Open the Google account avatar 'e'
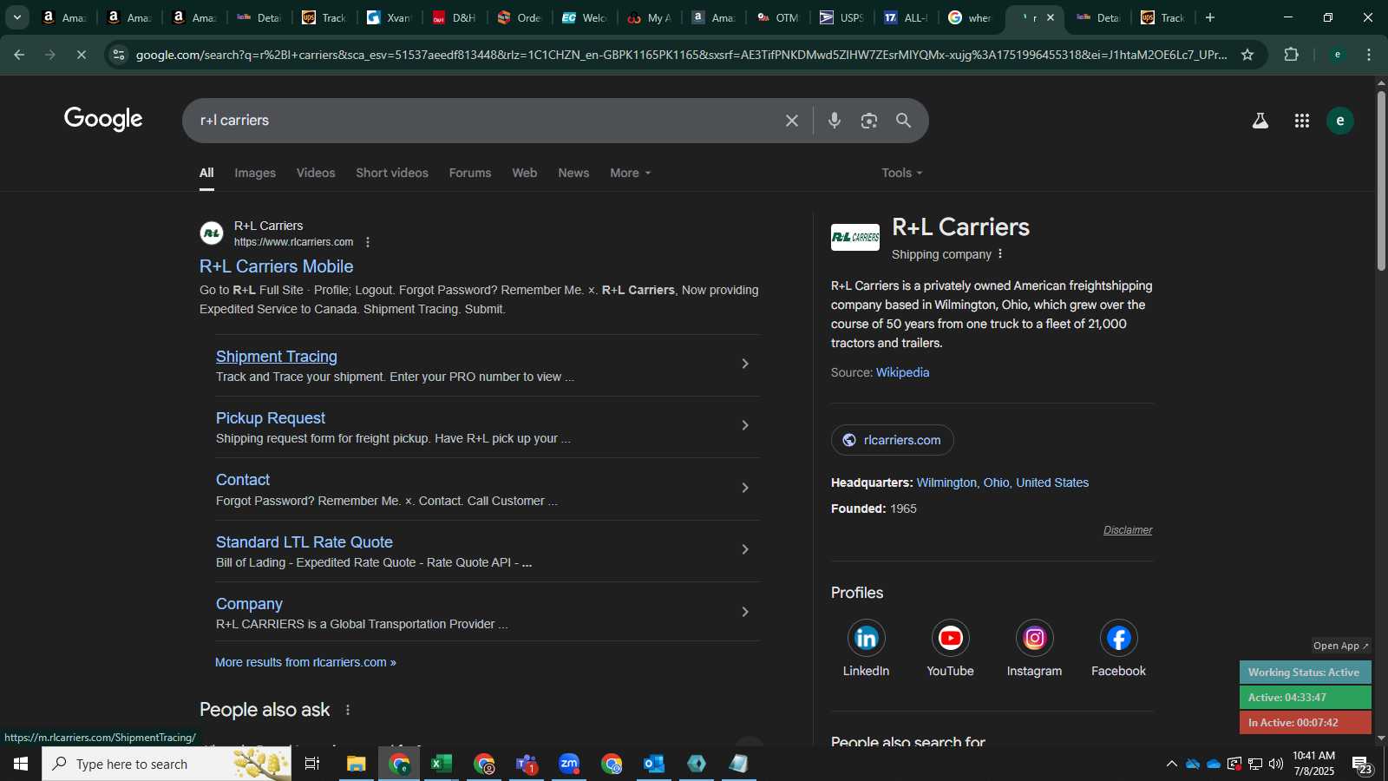Image resolution: width=1388 pixels, height=781 pixels. [1340, 121]
